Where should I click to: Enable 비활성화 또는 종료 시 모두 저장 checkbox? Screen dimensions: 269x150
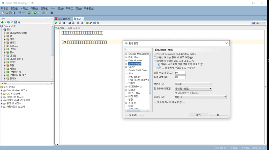point(155,58)
